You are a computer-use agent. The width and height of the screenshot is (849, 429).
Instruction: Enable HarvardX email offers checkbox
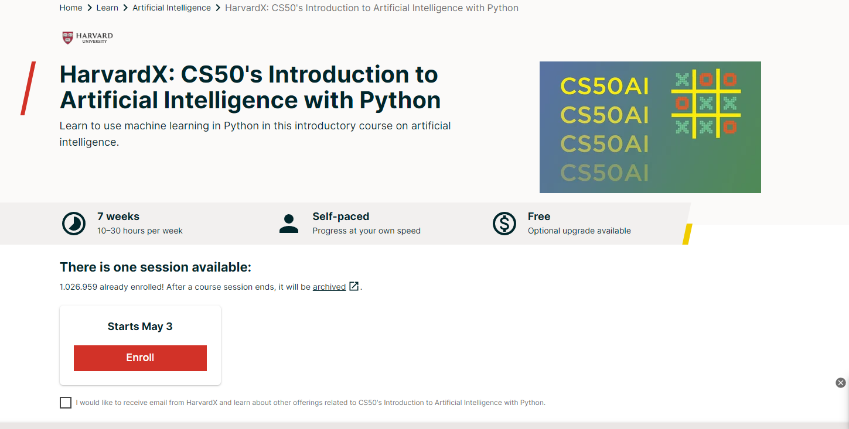(x=66, y=403)
